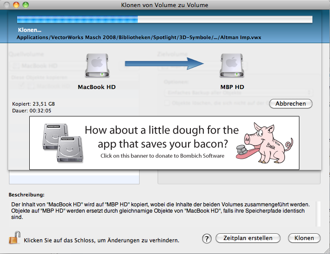Open the dimmed MacBook HD source volume dropdown
330x254 pixels.
point(46,66)
